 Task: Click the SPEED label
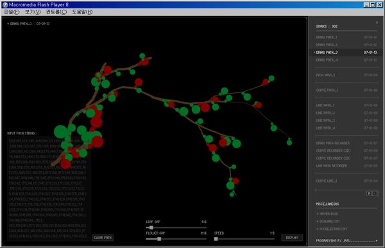click(x=219, y=233)
